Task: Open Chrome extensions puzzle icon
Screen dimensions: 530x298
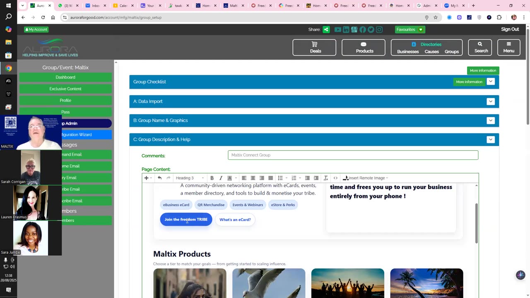Action: coord(499,17)
